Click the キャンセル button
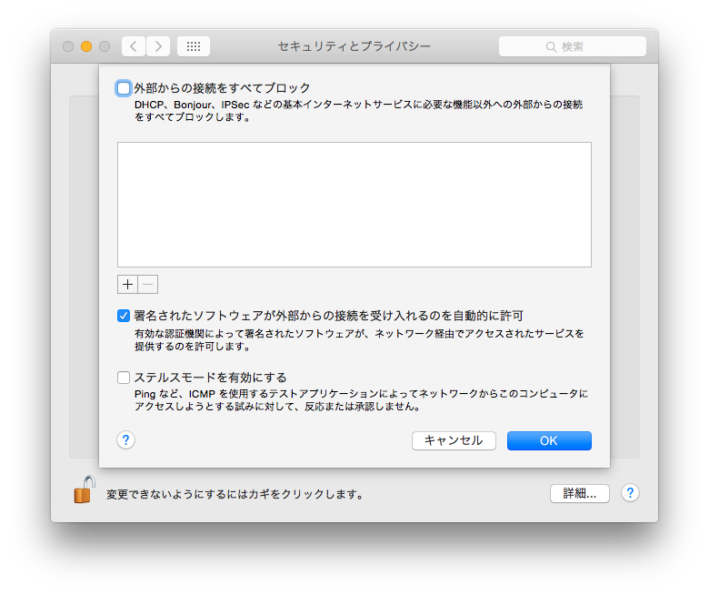 pos(454,440)
